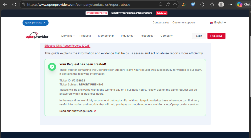Image resolution: width=251 pixels, height=138 pixels.
Task: Click the INTRODUCTORY OFFER badge
Action: click(97, 13)
